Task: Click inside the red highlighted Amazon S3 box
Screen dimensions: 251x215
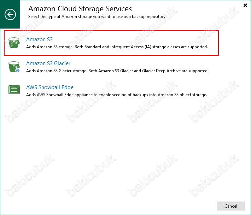Action: tap(111, 43)
